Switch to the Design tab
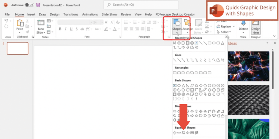The width and height of the screenshot is (279, 139). (54, 14)
